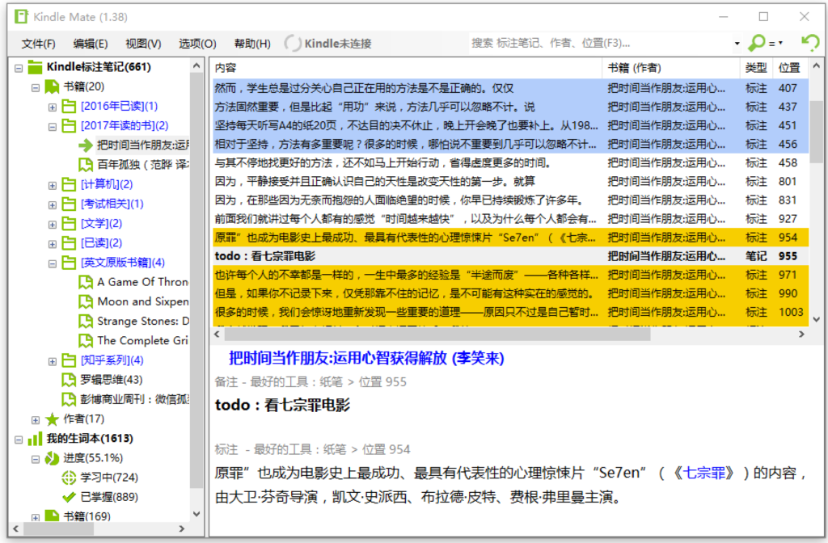Sort the list by 位置 column header
This screenshot has width=828, height=543.
[x=788, y=68]
